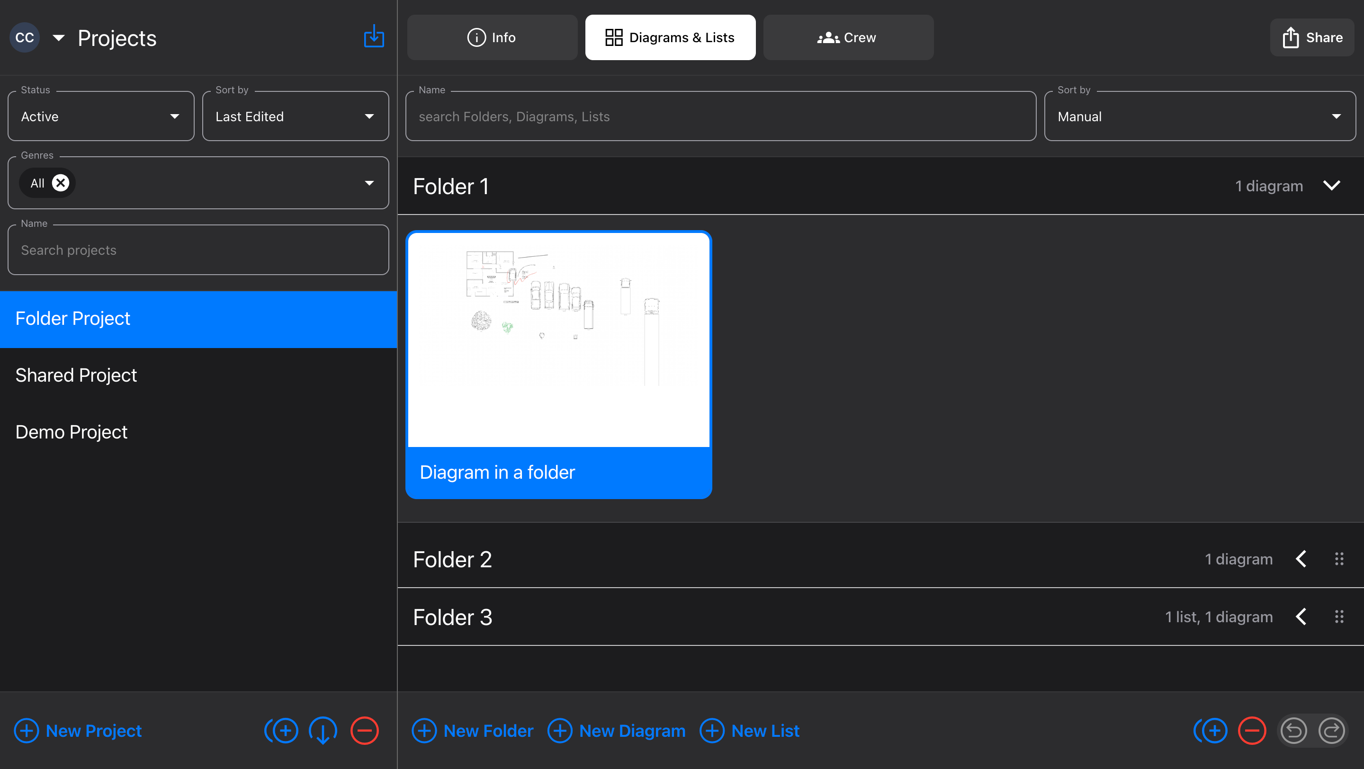This screenshot has width=1364, height=769.
Task: Click New Diagram button
Action: point(617,730)
